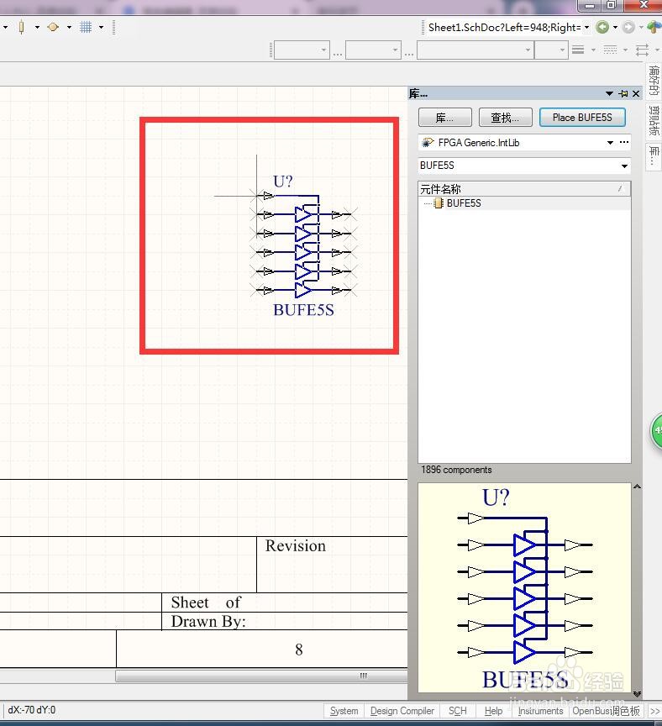Click the yellow place-component toolbar icon
662x726 pixels.
[21, 28]
